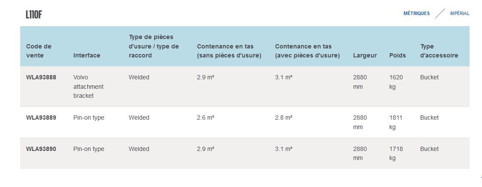The width and height of the screenshot is (482, 187).
Task: Select sales code WLA93889
Action: tap(41, 118)
